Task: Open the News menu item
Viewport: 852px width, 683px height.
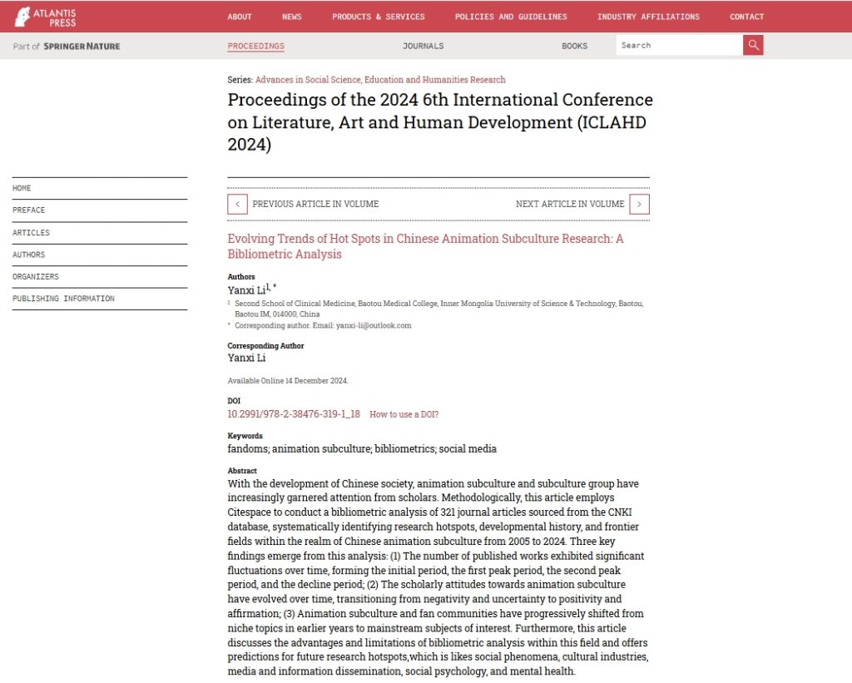Action: pos(292,17)
